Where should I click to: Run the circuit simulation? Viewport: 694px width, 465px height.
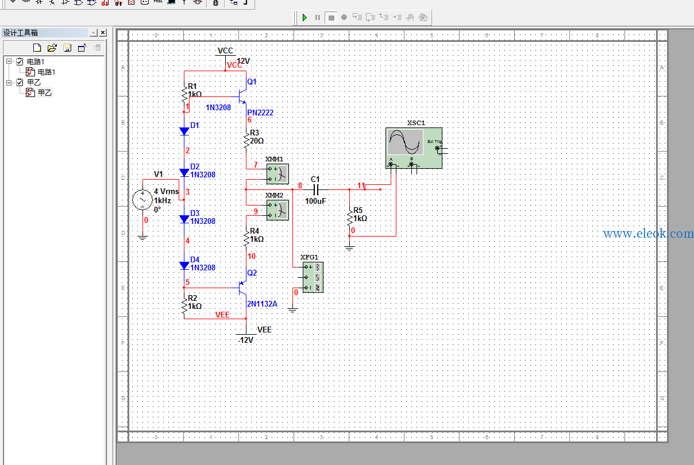pyautogui.click(x=305, y=18)
